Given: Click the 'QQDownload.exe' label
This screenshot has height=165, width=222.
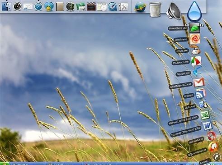Looking at the screenshot, I should click(197, 152).
